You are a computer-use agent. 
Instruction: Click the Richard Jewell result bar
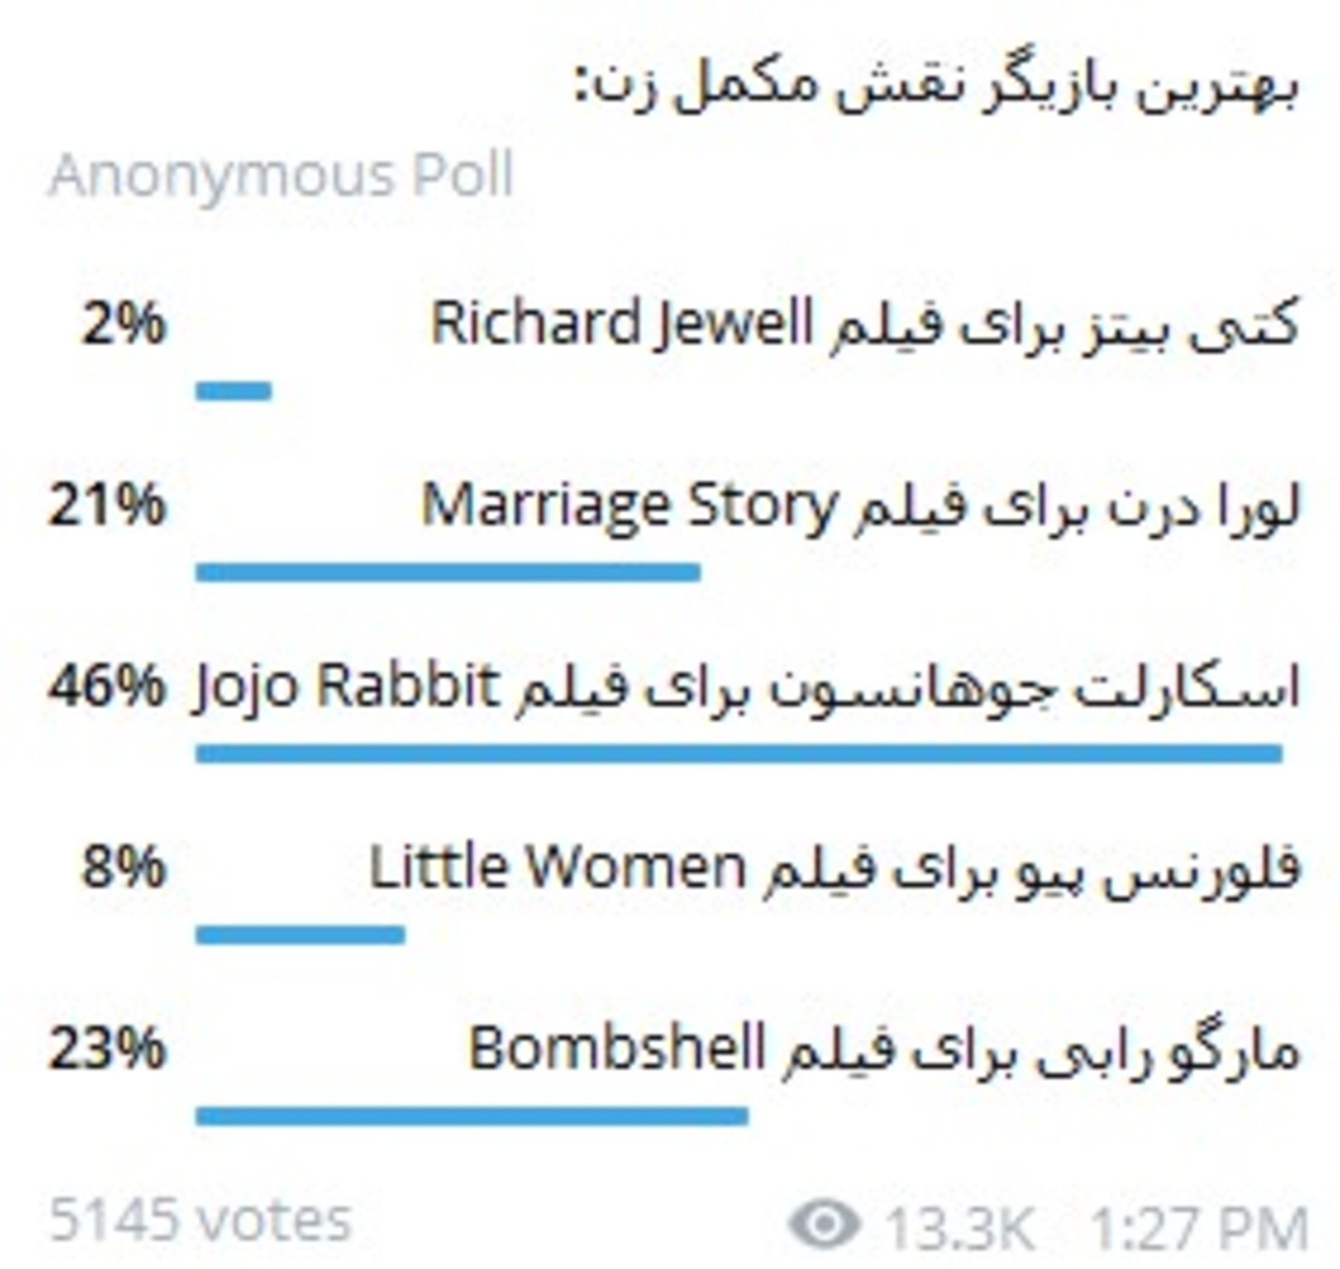[x=234, y=391]
